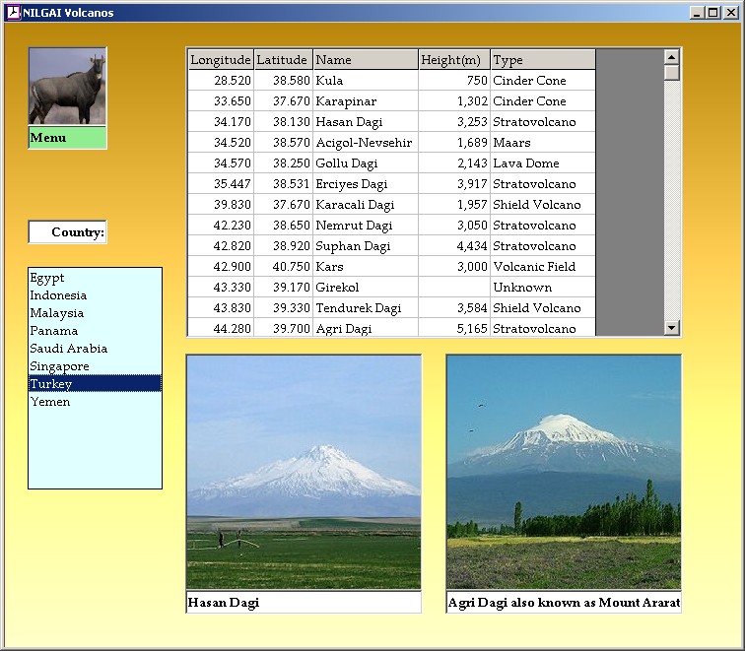Click the Type column header
The width and height of the screenshot is (745, 651).
point(542,60)
